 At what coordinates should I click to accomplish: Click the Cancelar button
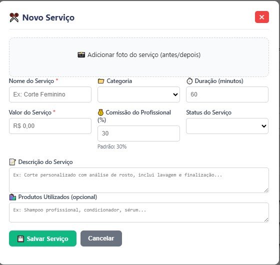click(101, 238)
